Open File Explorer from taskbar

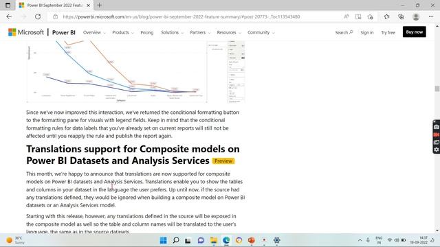coord(214,240)
